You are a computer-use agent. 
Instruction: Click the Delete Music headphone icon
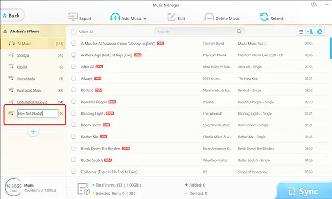[x=209, y=17]
